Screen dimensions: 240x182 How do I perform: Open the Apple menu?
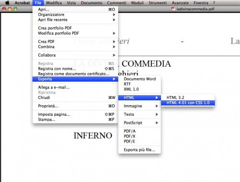[x=7, y=3]
